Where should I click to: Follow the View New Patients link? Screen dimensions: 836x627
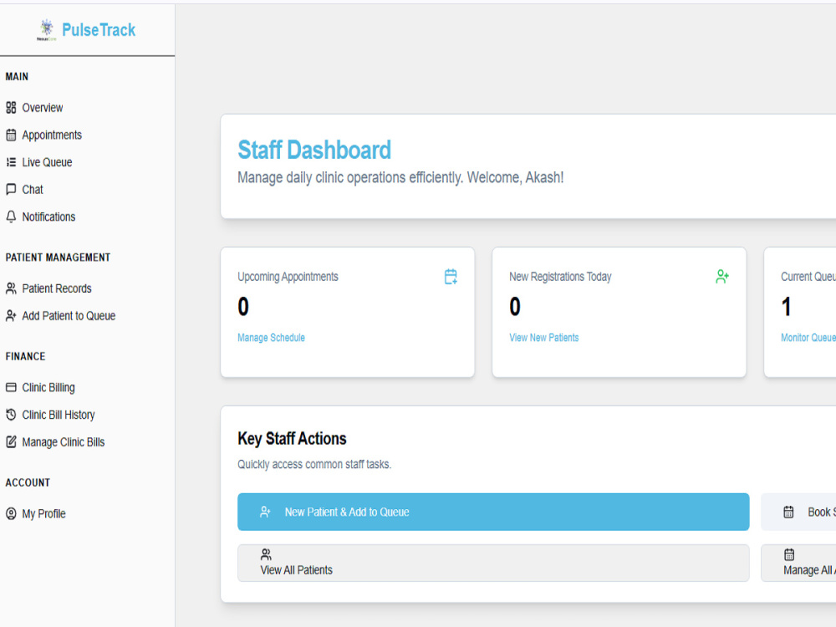click(544, 338)
